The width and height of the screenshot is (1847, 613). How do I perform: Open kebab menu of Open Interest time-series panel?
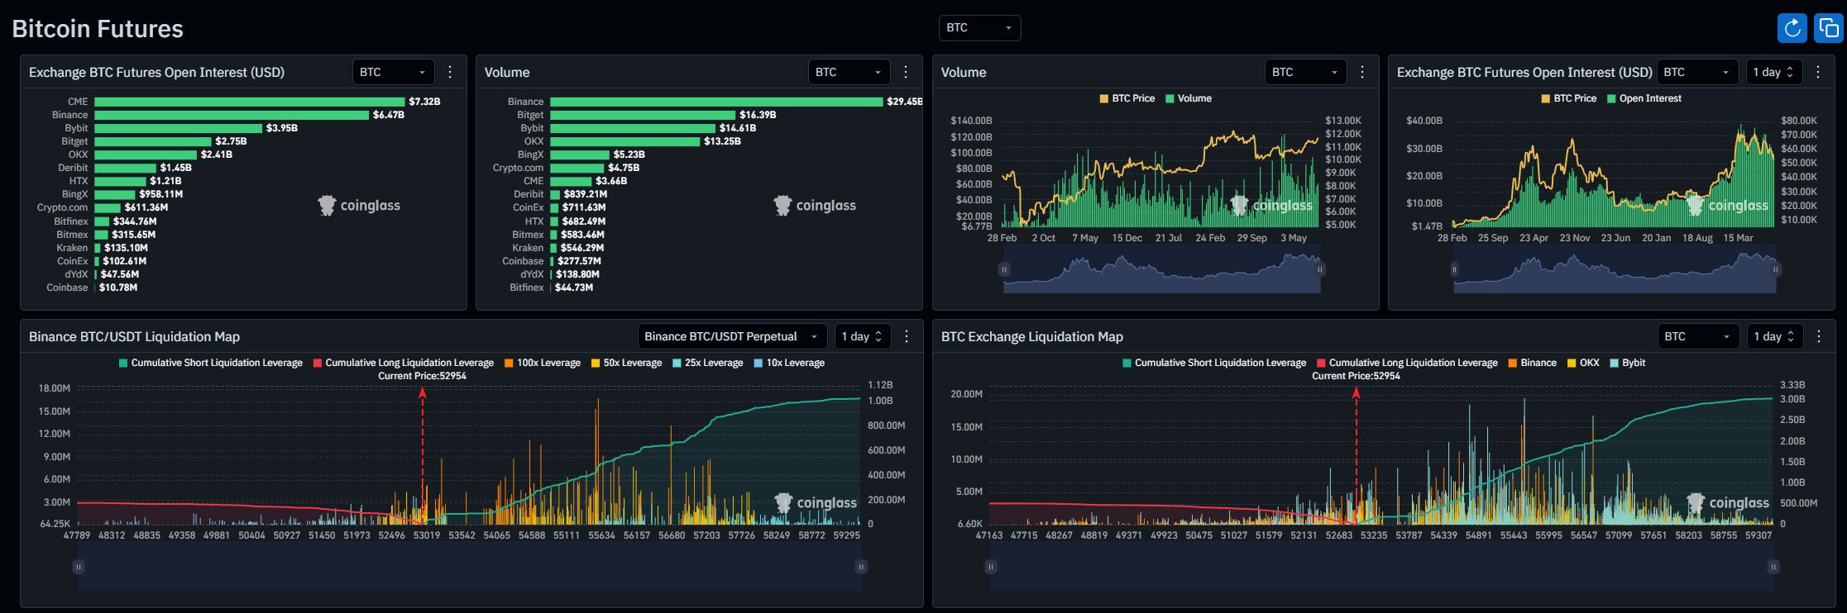click(1818, 72)
